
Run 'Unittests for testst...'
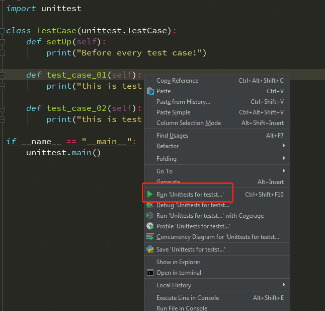tap(217, 195)
